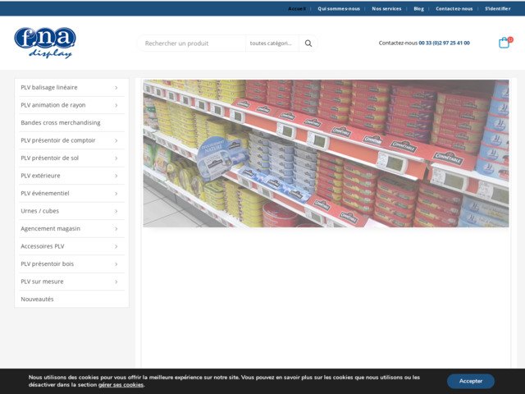Accept cookies with Accepter button
The image size is (525, 394).
coord(470,381)
